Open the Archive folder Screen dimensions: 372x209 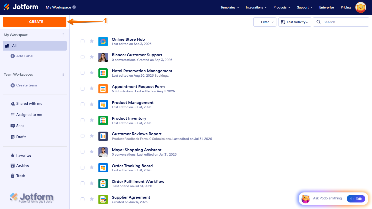click(x=20, y=165)
